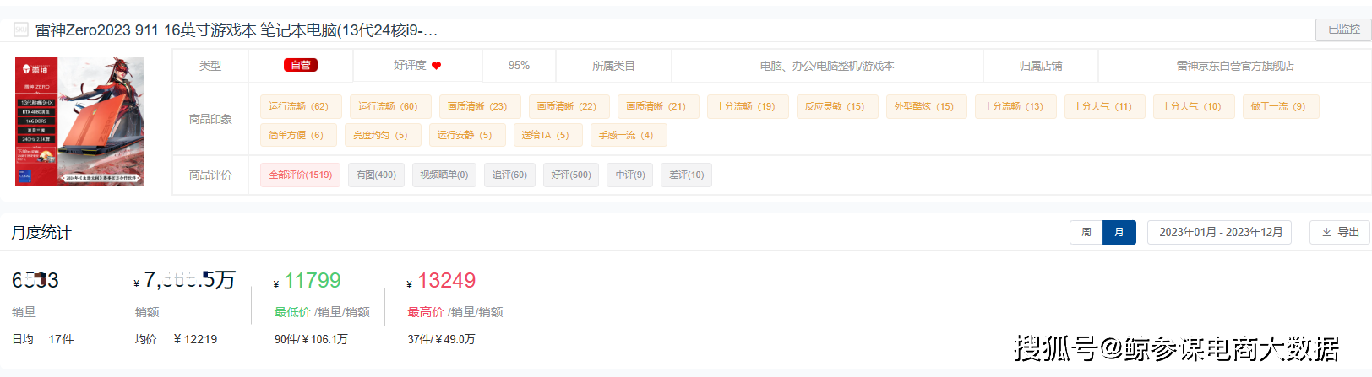The image size is (1372, 377).
Task: Click the lowest price value 11799
Action: (313, 281)
